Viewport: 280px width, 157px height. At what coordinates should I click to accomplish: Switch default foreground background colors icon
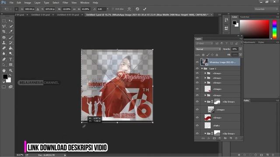coord(3,82)
